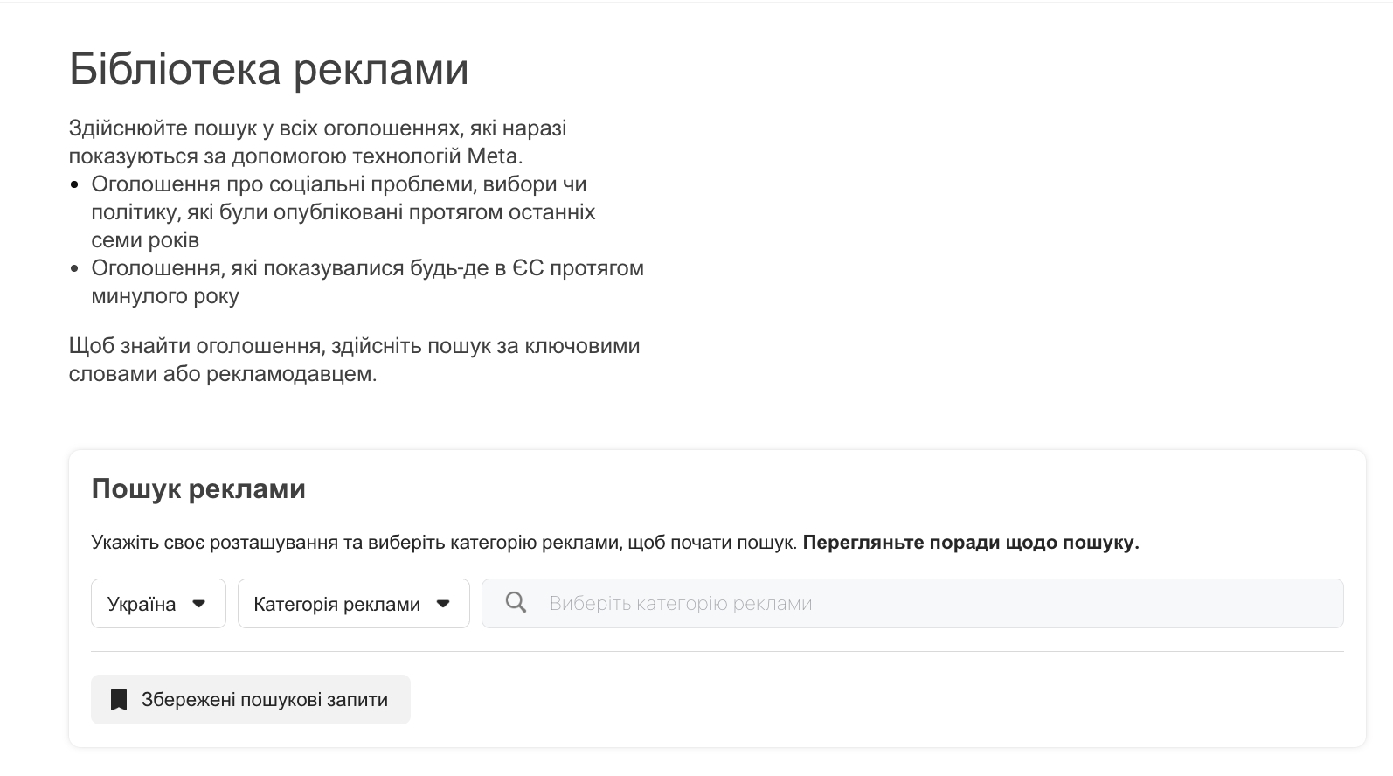Click the Бібліотека реклами page heading
1393x776 pixels.
pyautogui.click(x=269, y=69)
